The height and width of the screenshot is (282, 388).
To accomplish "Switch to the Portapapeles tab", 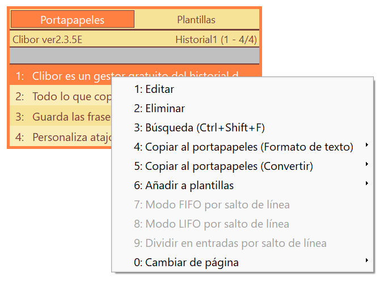I will click(x=73, y=19).
